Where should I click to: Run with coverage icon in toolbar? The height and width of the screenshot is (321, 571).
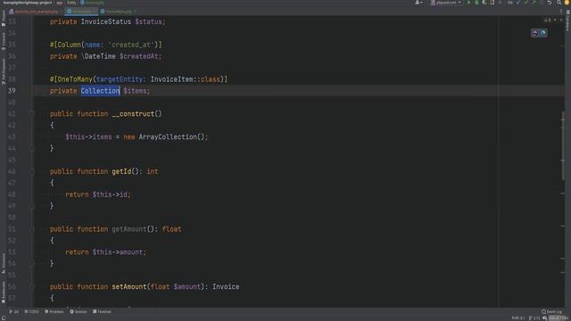pyautogui.click(x=484, y=3)
